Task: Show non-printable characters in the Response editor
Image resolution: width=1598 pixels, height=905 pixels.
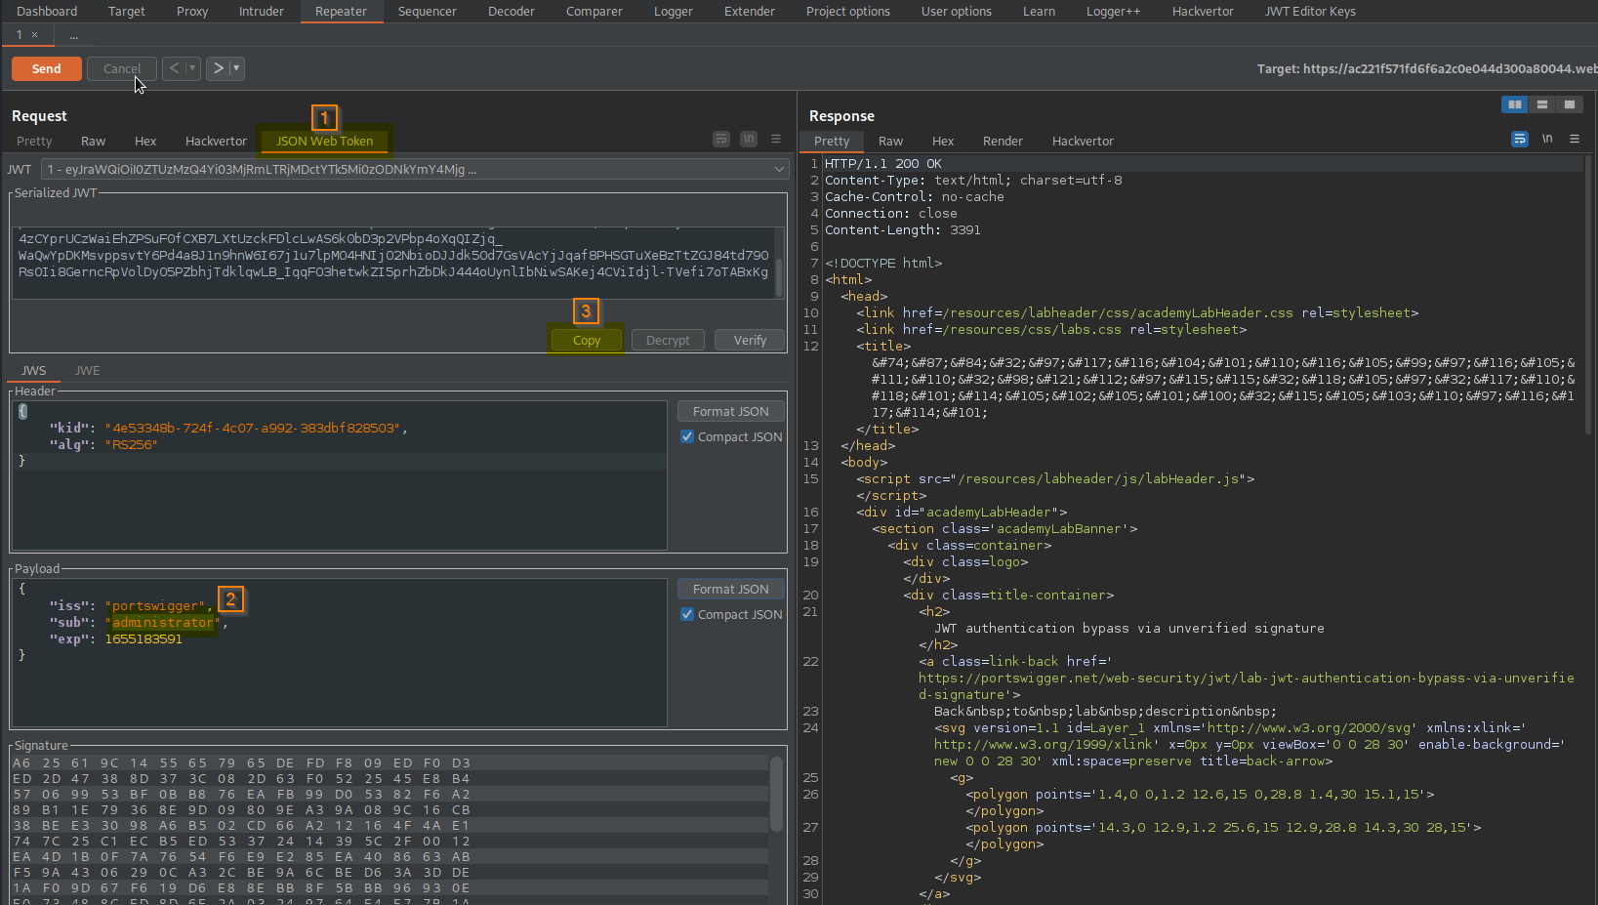Action: [1547, 140]
